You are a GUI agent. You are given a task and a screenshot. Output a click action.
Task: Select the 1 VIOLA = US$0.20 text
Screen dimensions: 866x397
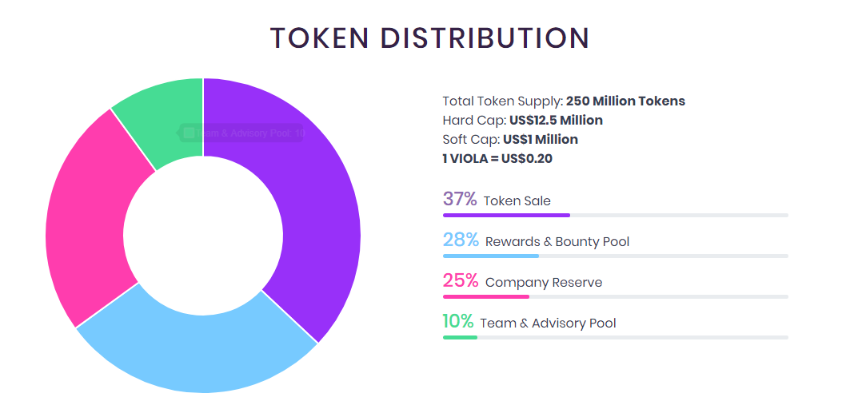pyautogui.click(x=497, y=159)
